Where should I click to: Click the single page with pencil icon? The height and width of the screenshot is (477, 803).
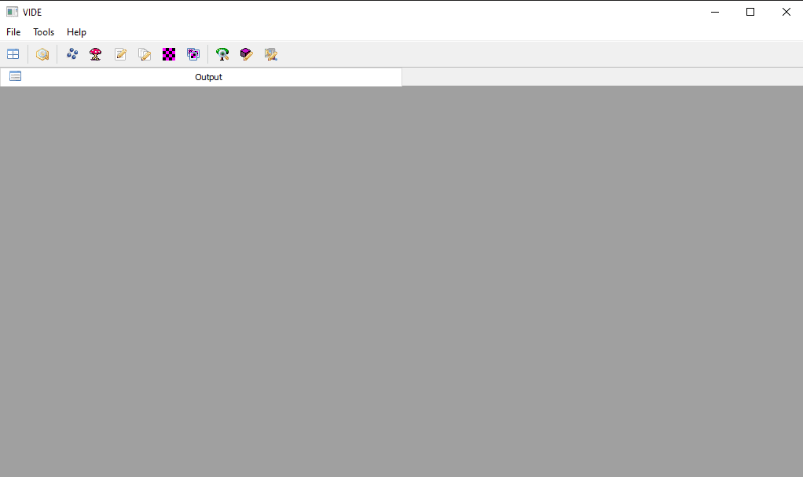[120, 53]
